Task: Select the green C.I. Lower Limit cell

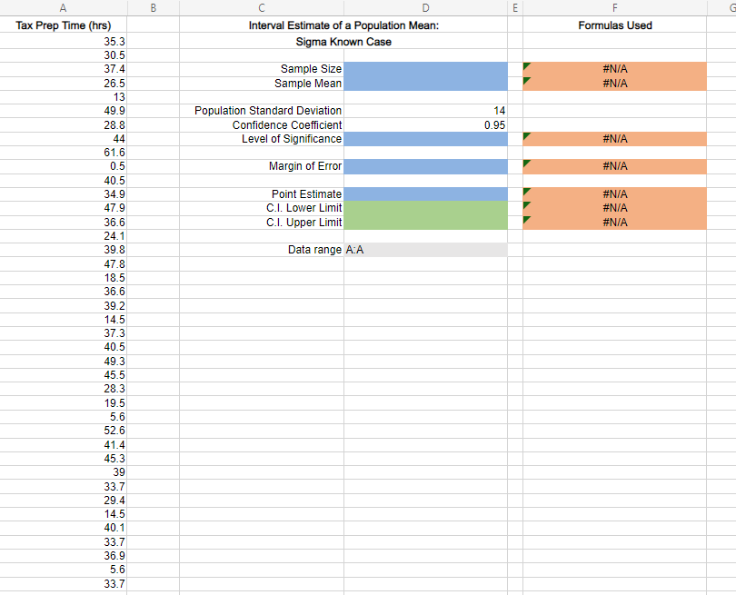Action: [x=426, y=208]
